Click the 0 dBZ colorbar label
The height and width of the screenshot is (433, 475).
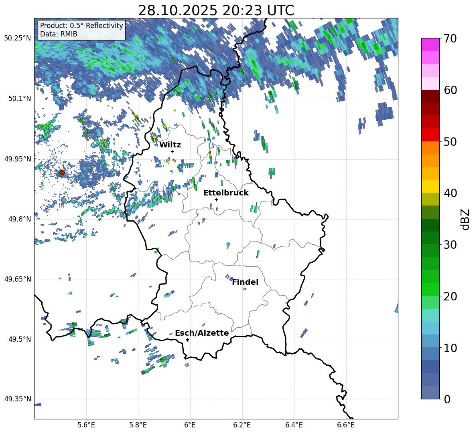click(x=447, y=399)
